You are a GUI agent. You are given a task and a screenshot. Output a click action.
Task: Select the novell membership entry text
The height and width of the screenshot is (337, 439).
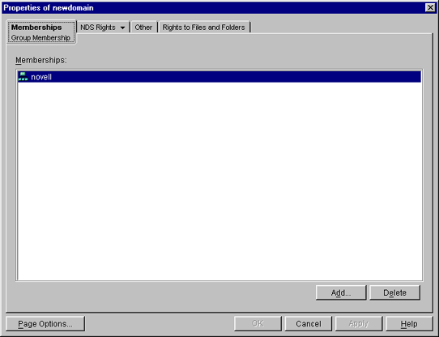[x=41, y=77]
